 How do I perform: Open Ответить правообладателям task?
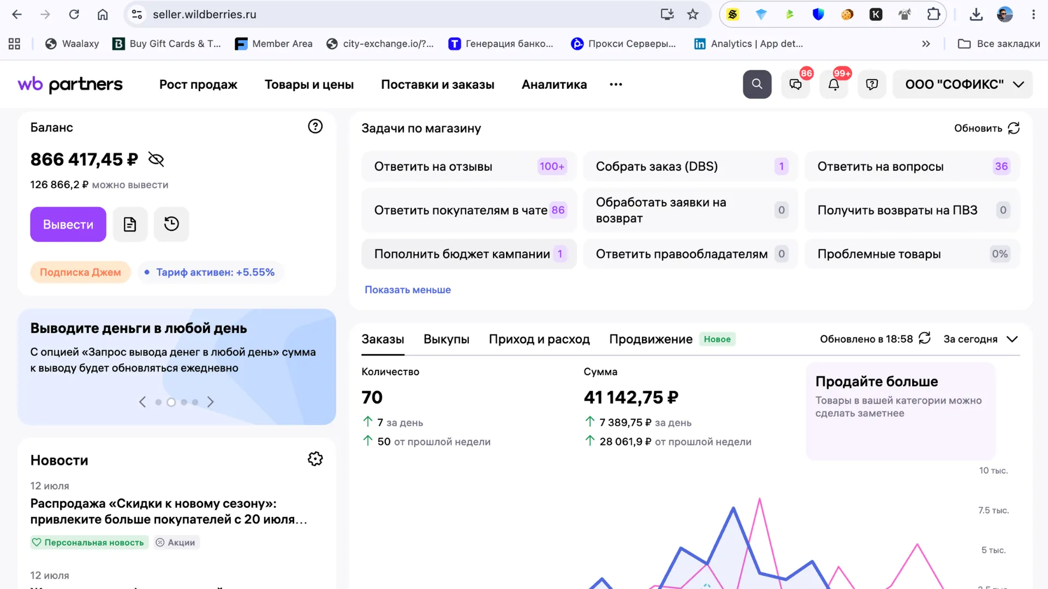pos(690,254)
